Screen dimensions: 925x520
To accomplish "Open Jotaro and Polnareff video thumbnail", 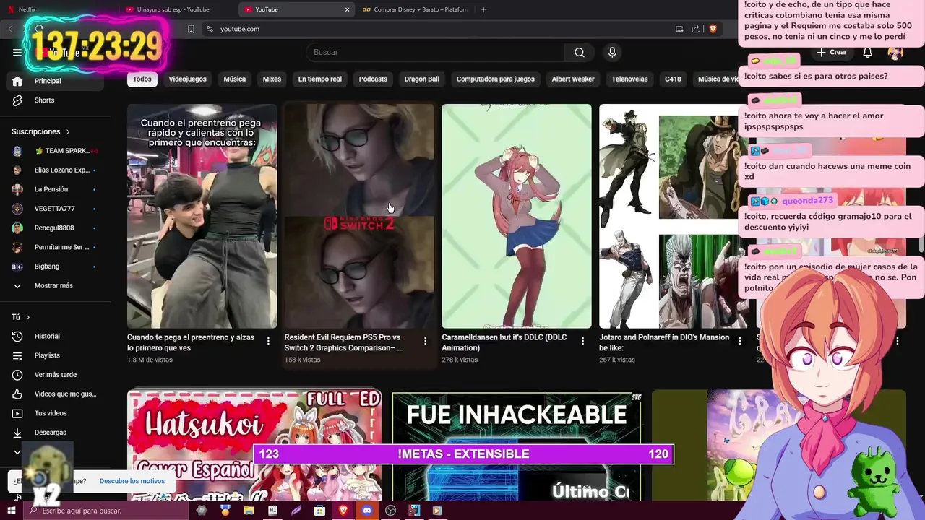I will (674, 216).
